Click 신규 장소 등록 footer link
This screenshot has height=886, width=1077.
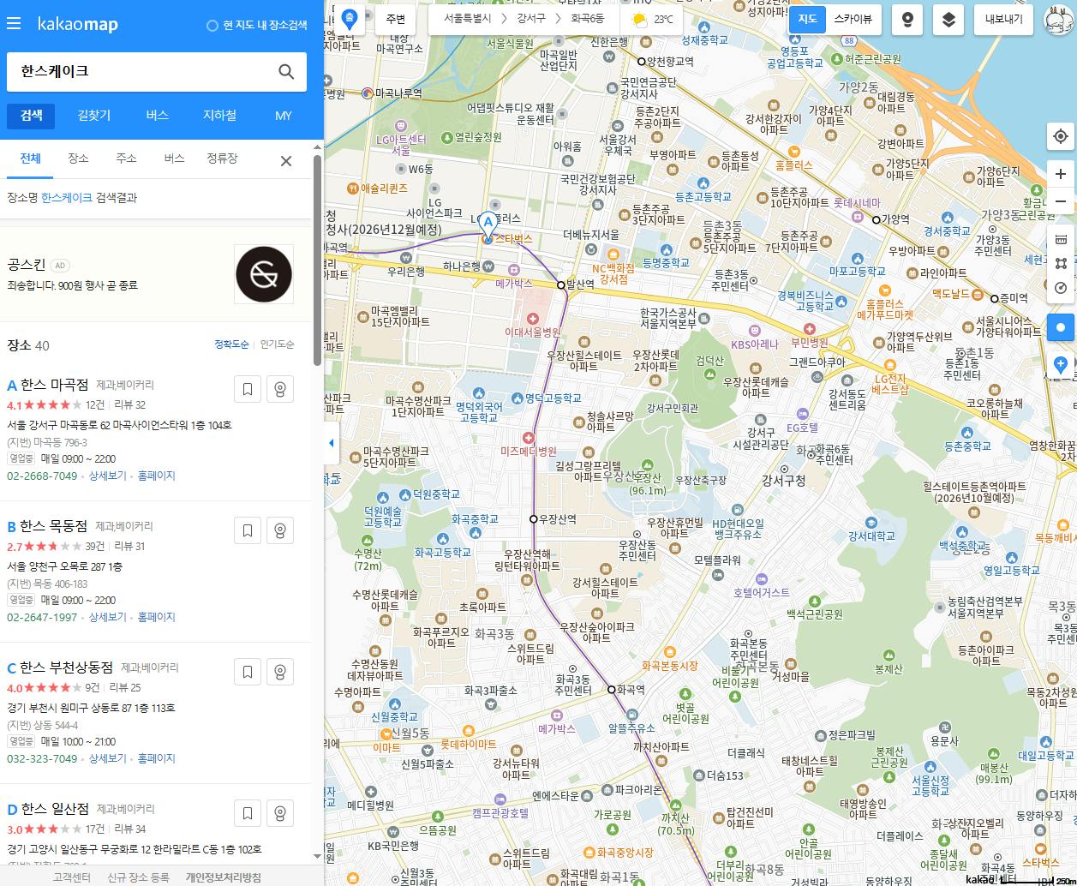pyautogui.click(x=138, y=877)
